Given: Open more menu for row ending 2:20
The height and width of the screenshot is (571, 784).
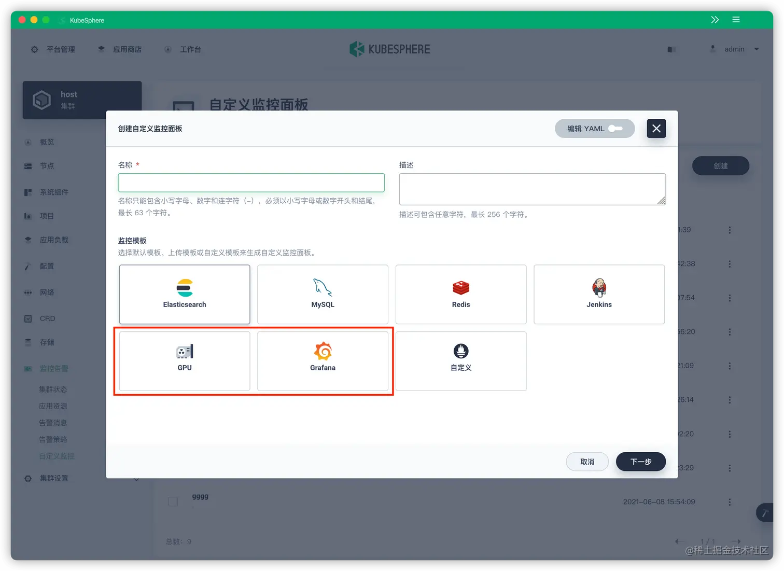Looking at the screenshot, I should 730,434.
